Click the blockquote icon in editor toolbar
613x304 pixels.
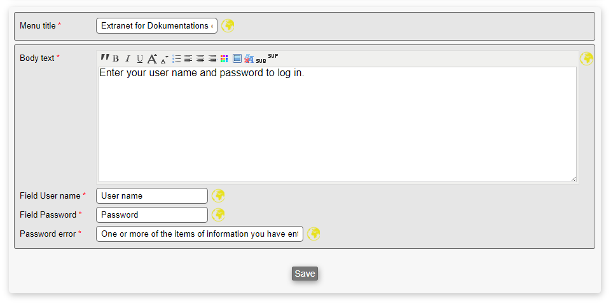click(x=105, y=58)
